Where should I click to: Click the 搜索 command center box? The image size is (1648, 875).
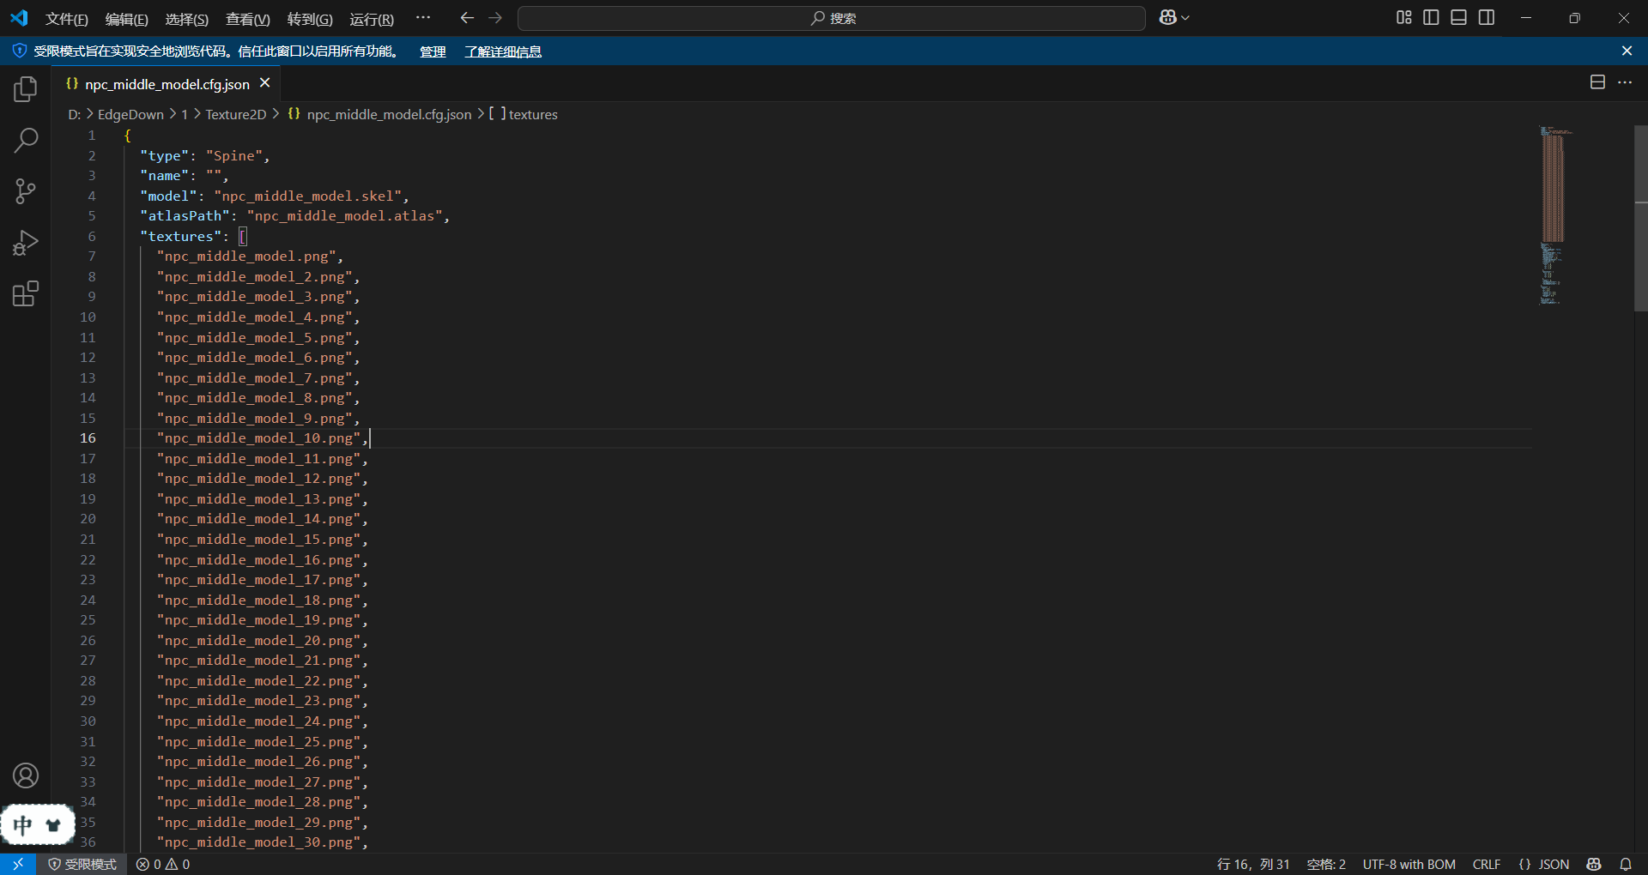(832, 18)
